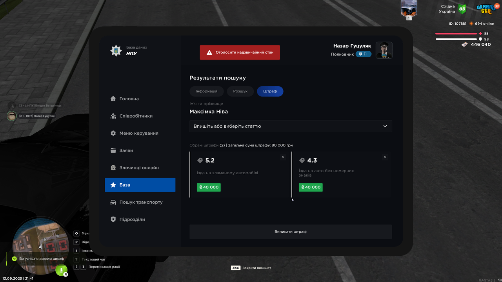Select the Штраф tab

270,91
